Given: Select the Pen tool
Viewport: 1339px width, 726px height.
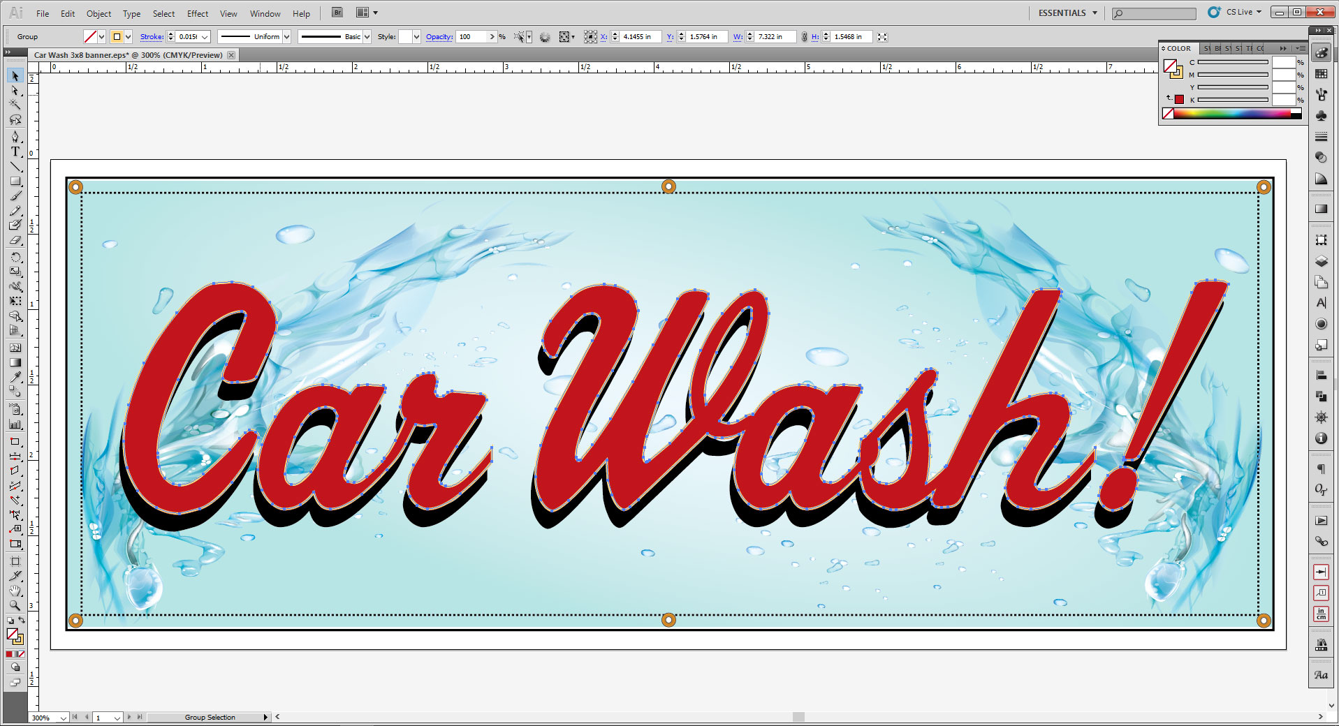Looking at the screenshot, I should point(15,137).
